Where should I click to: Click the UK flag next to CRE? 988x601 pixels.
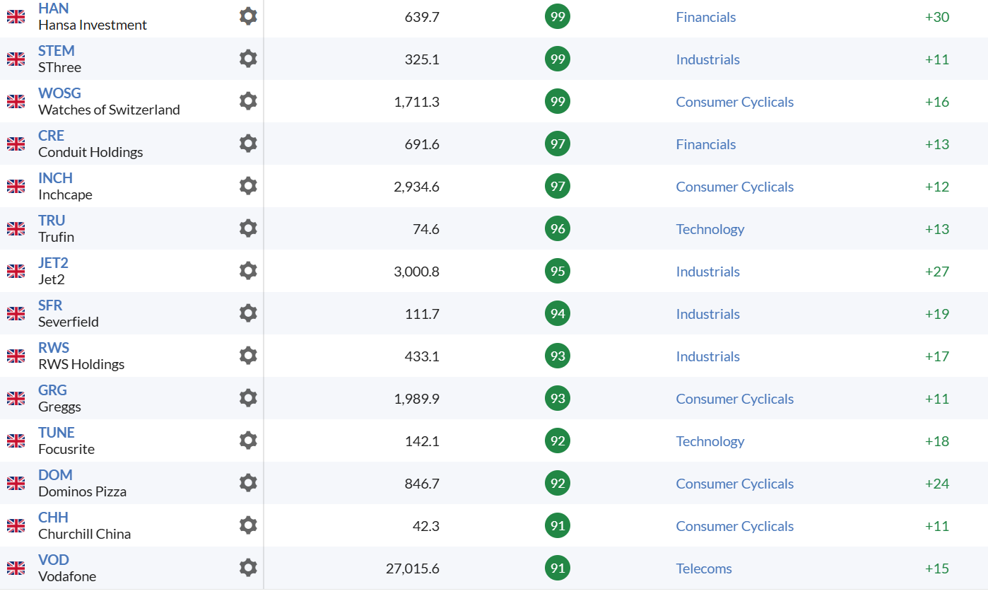(16, 144)
